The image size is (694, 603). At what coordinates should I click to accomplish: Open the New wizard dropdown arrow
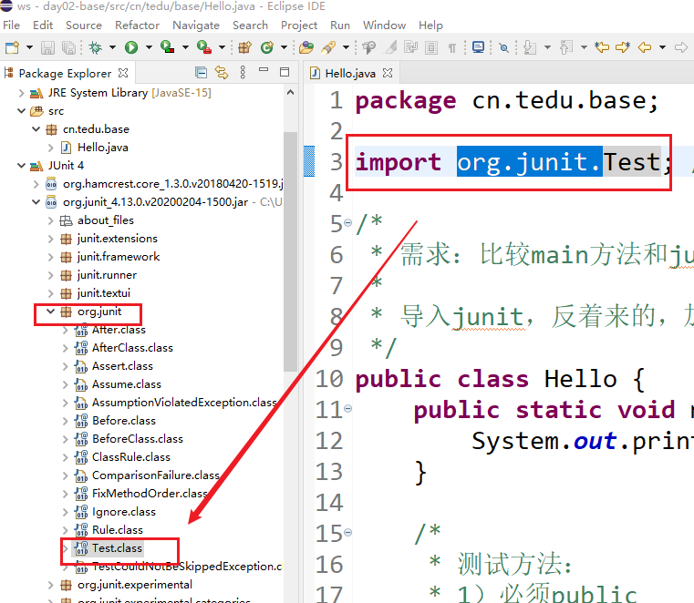[29, 47]
